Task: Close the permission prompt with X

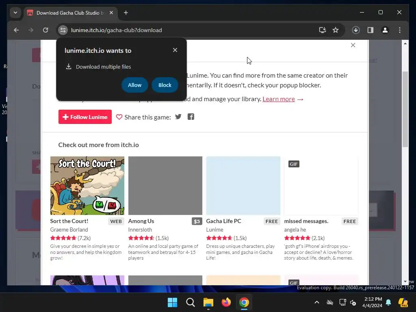Action: pyautogui.click(x=175, y=50)
